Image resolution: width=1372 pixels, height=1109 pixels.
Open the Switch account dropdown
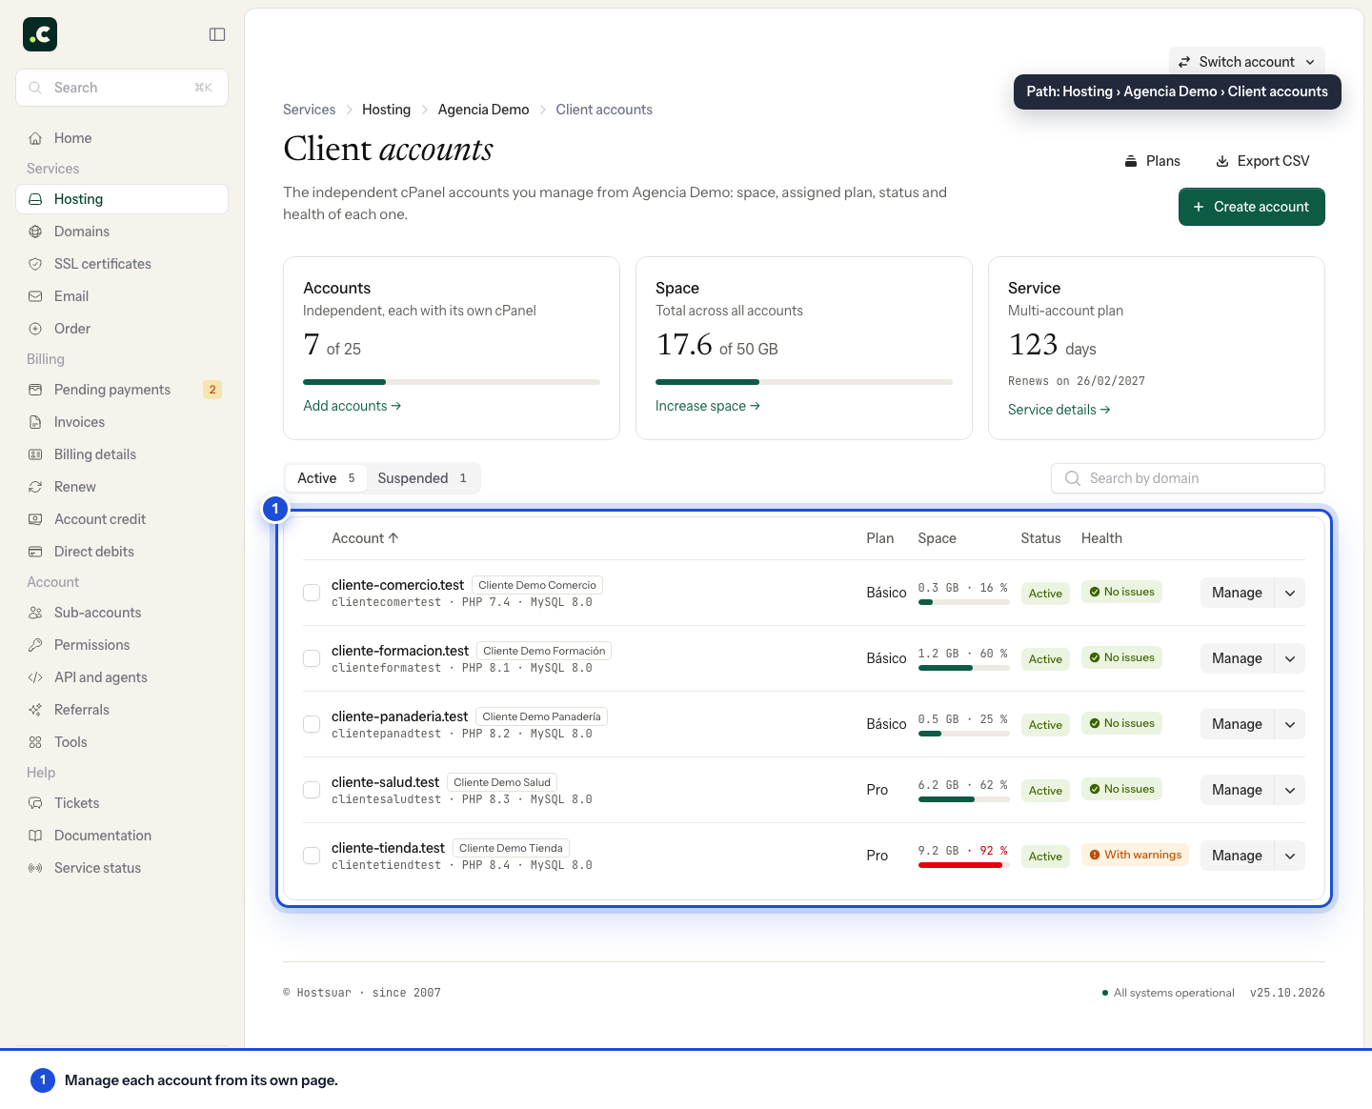click(x=1247, y=62)
